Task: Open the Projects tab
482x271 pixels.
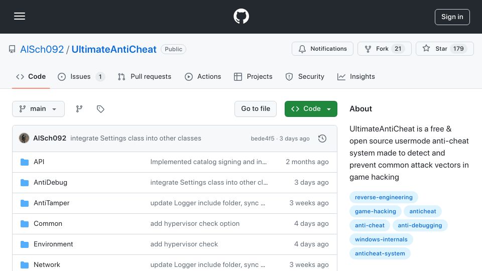Action: [x=253, y=76]
